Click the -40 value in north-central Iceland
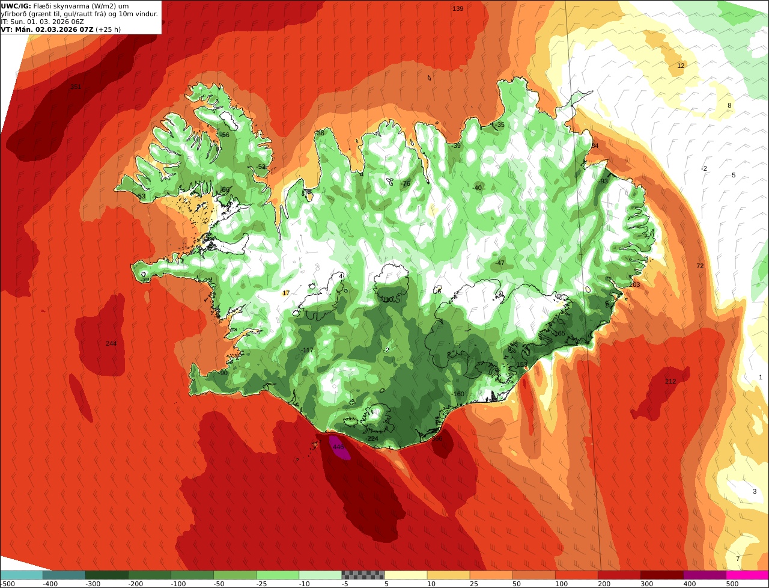The image size is (769, 588). pos(477,188)
